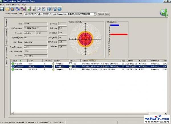Viewport: 171px width, 124px height.
Task: Click the lock icon in the Connected row
Action: [53, 67]
